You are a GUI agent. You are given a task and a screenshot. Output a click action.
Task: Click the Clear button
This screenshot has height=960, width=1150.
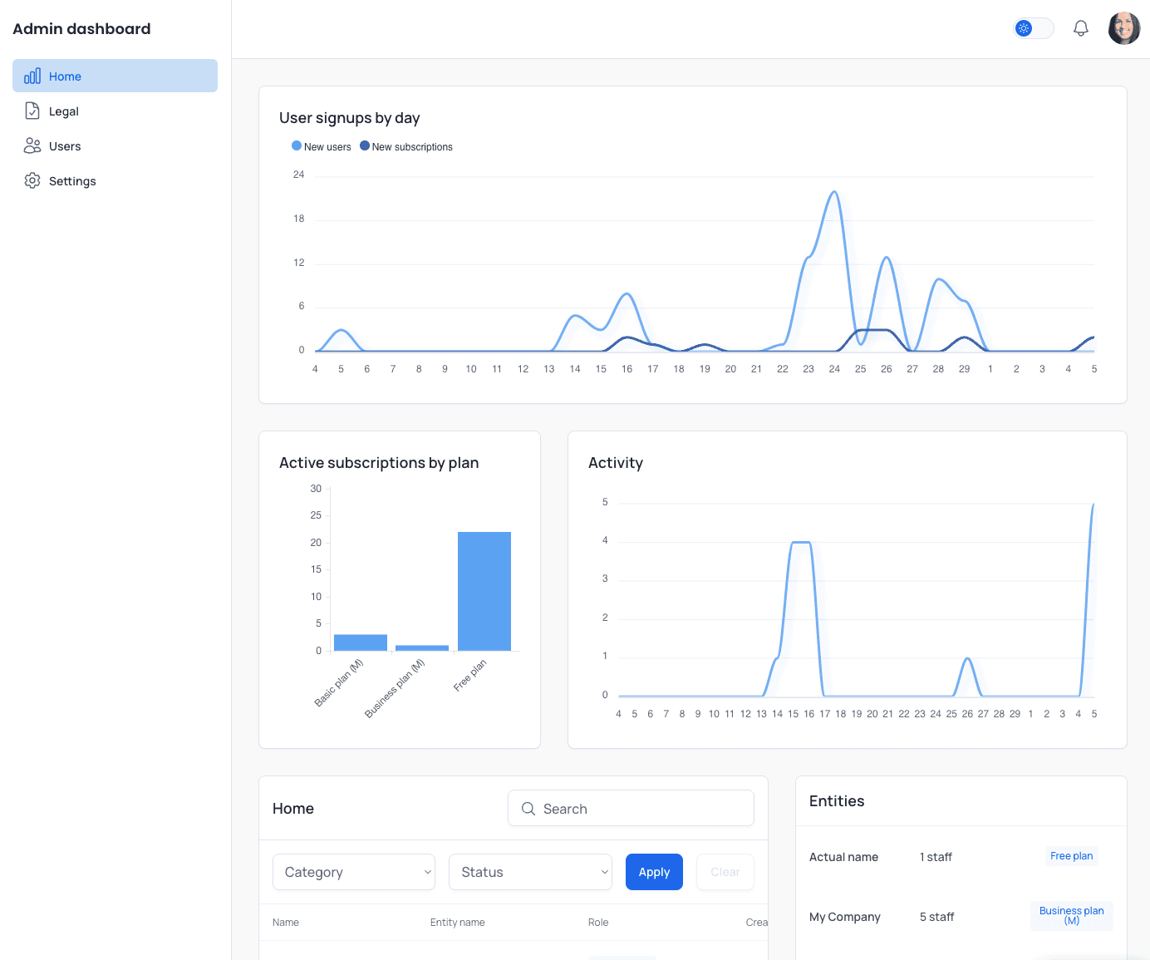click(725, 872)
